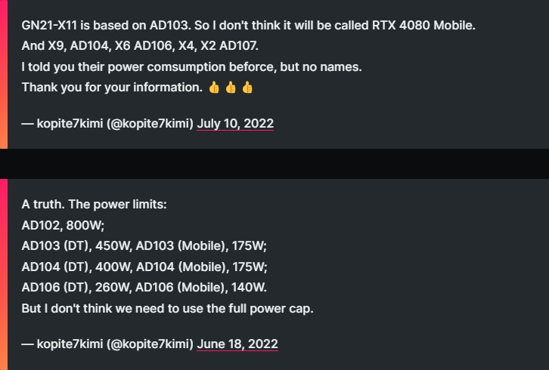
Task: Click the 'full power cap' sentence
Action: tap(167, 308)
